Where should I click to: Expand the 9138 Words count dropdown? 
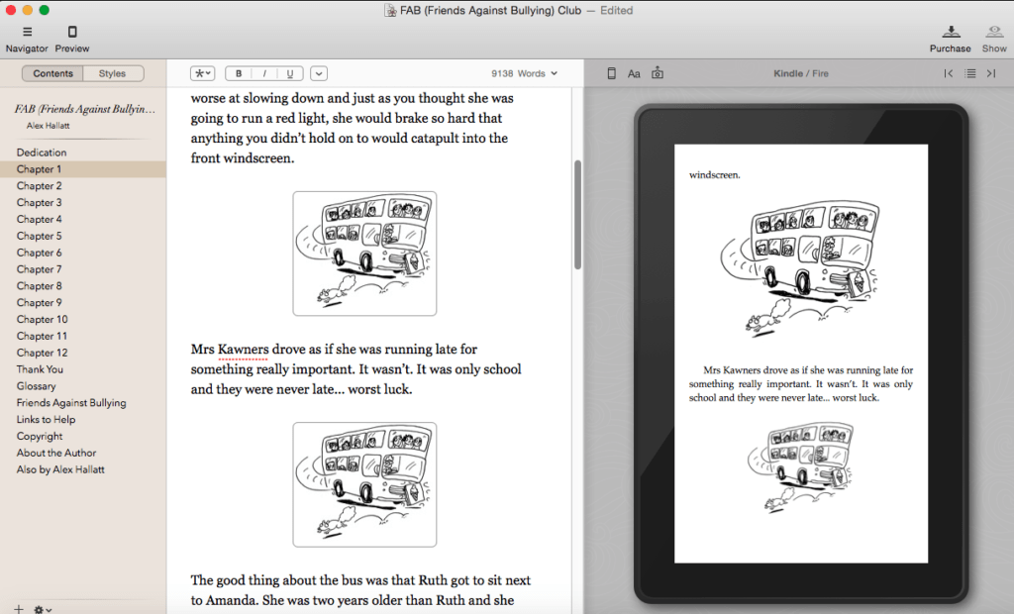(524, 73)
